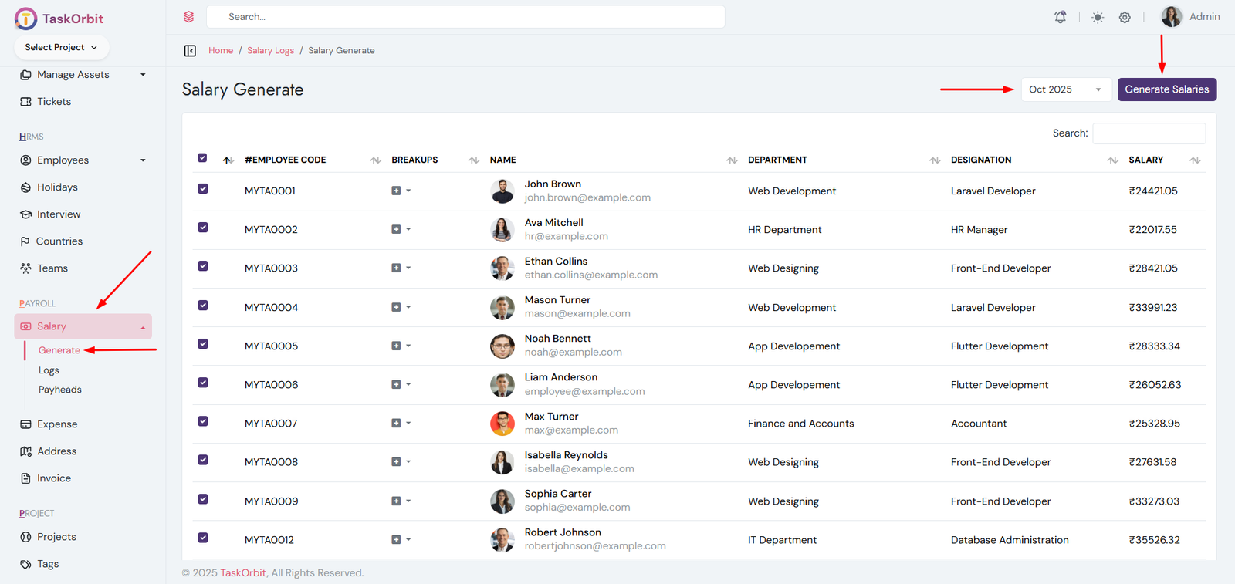Uncheck the select-all header checkbox

202,158
